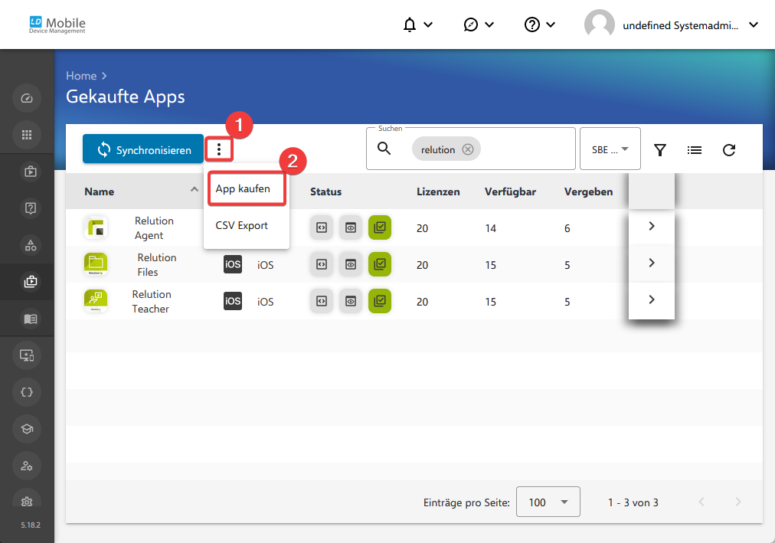The height and width of the screenshot is (543, 775).
Task: Click the user avatar picture
Action: point(599,25)
